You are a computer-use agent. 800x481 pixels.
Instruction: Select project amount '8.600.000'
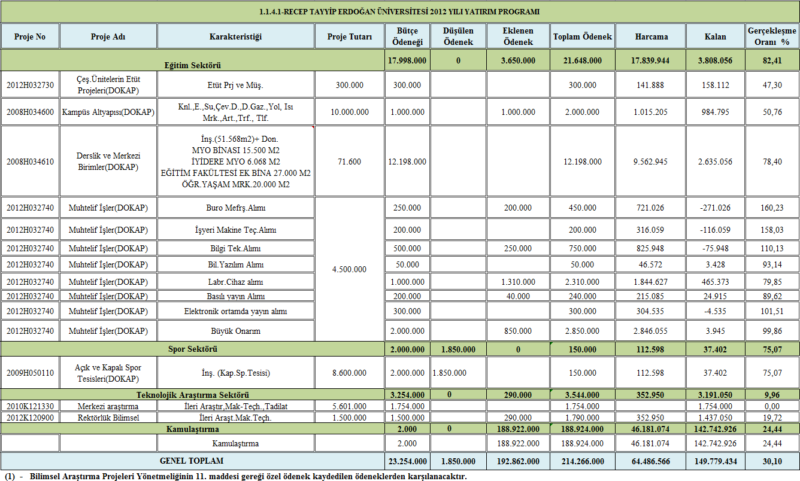click(x=349, y=373)
